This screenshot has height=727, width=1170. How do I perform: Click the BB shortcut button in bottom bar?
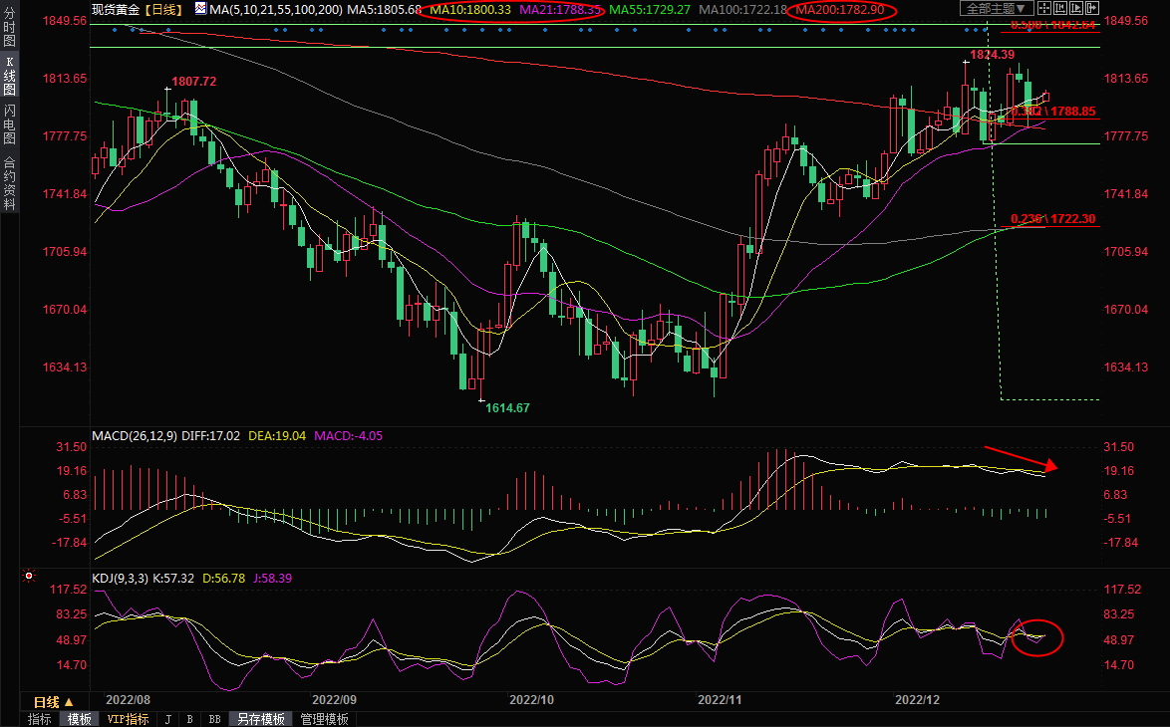point(214,719)
